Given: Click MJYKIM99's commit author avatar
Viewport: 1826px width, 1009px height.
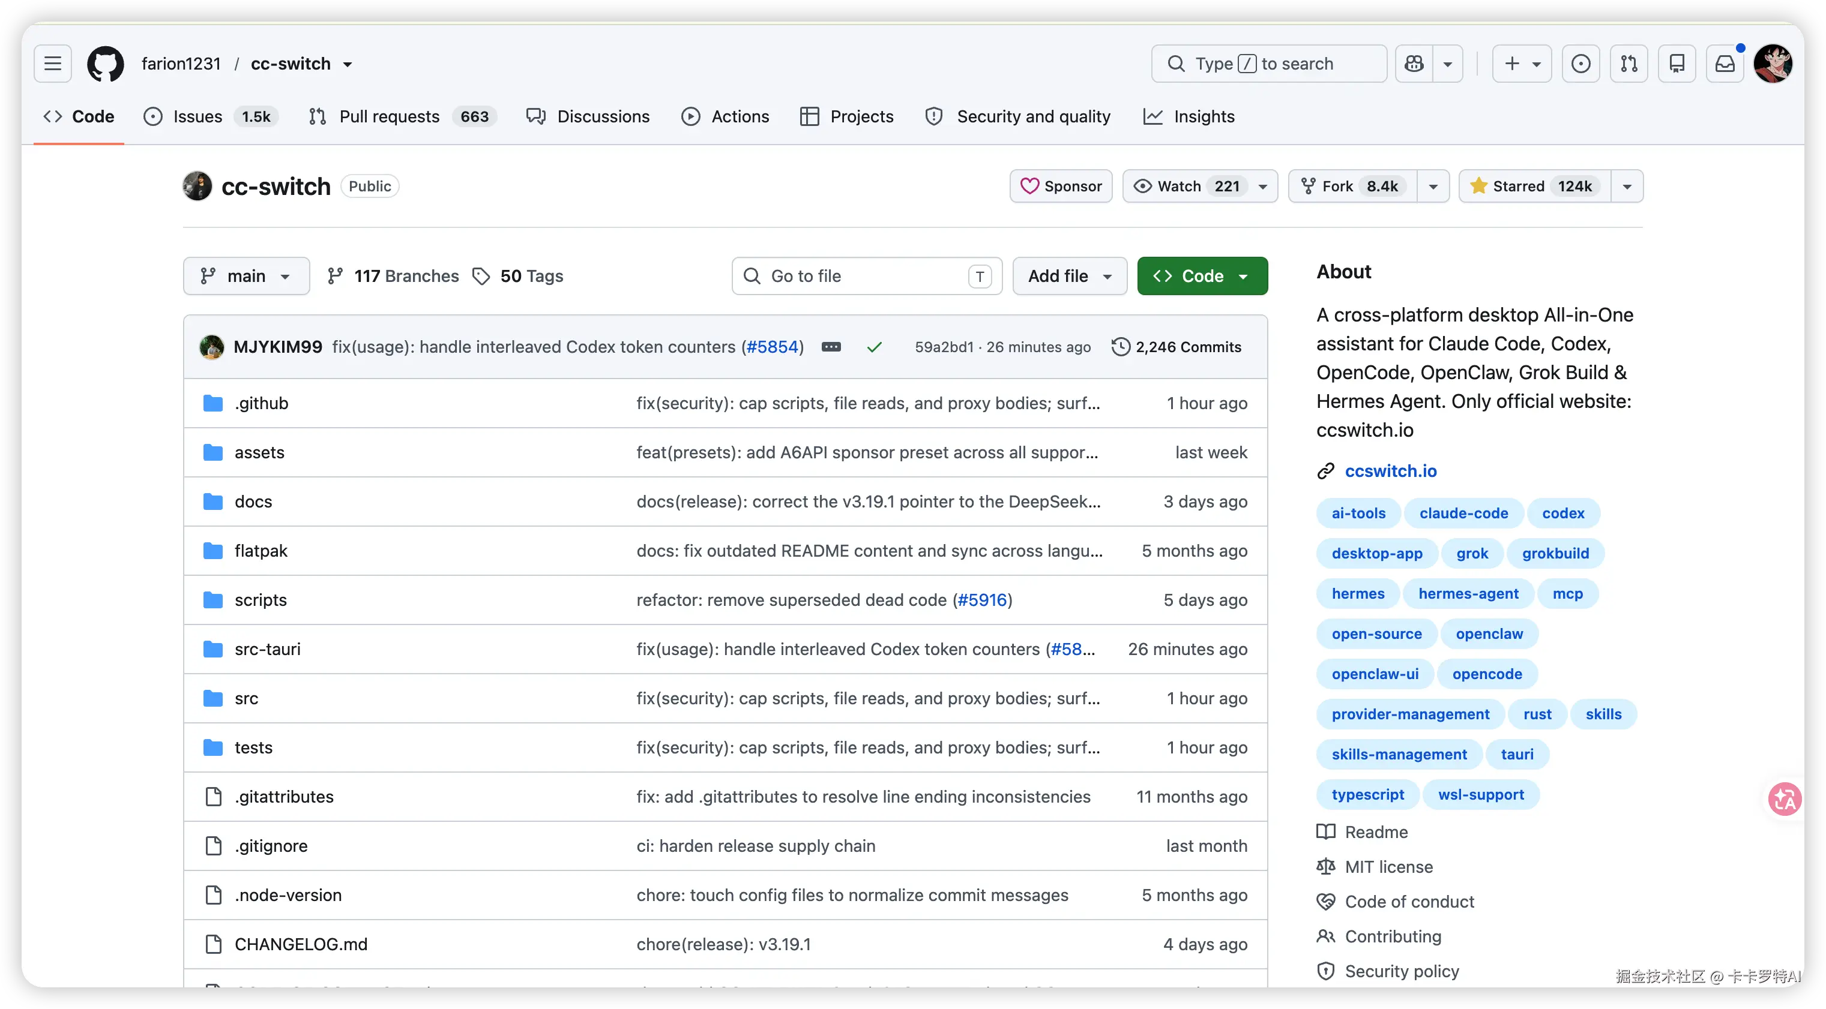Looking at the screenshot, I should pos(212,347).
